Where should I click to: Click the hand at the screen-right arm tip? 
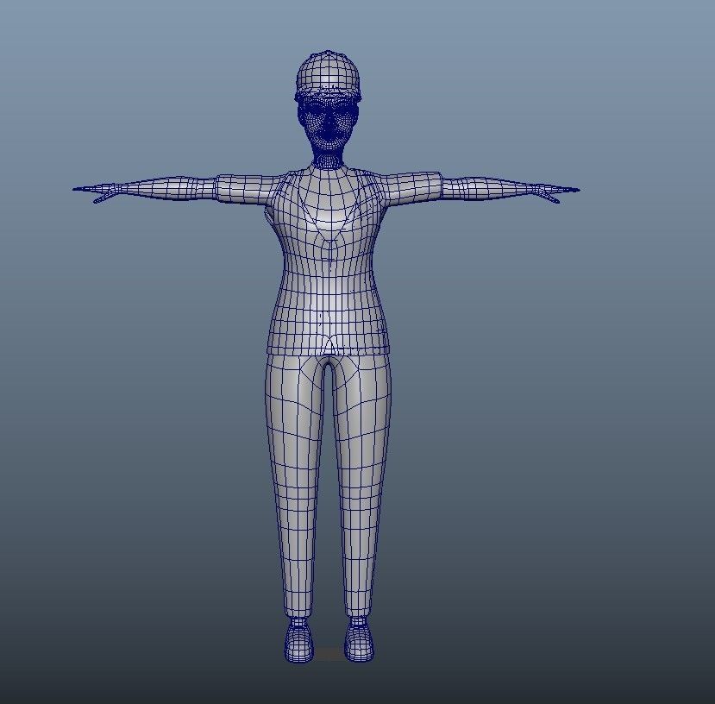[556, 192]
